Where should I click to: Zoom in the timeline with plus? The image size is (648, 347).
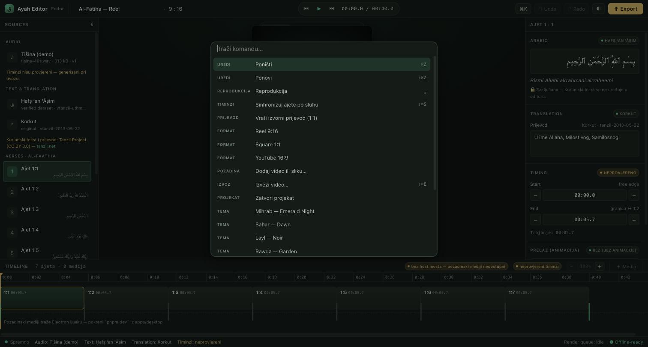pos(600,267)
